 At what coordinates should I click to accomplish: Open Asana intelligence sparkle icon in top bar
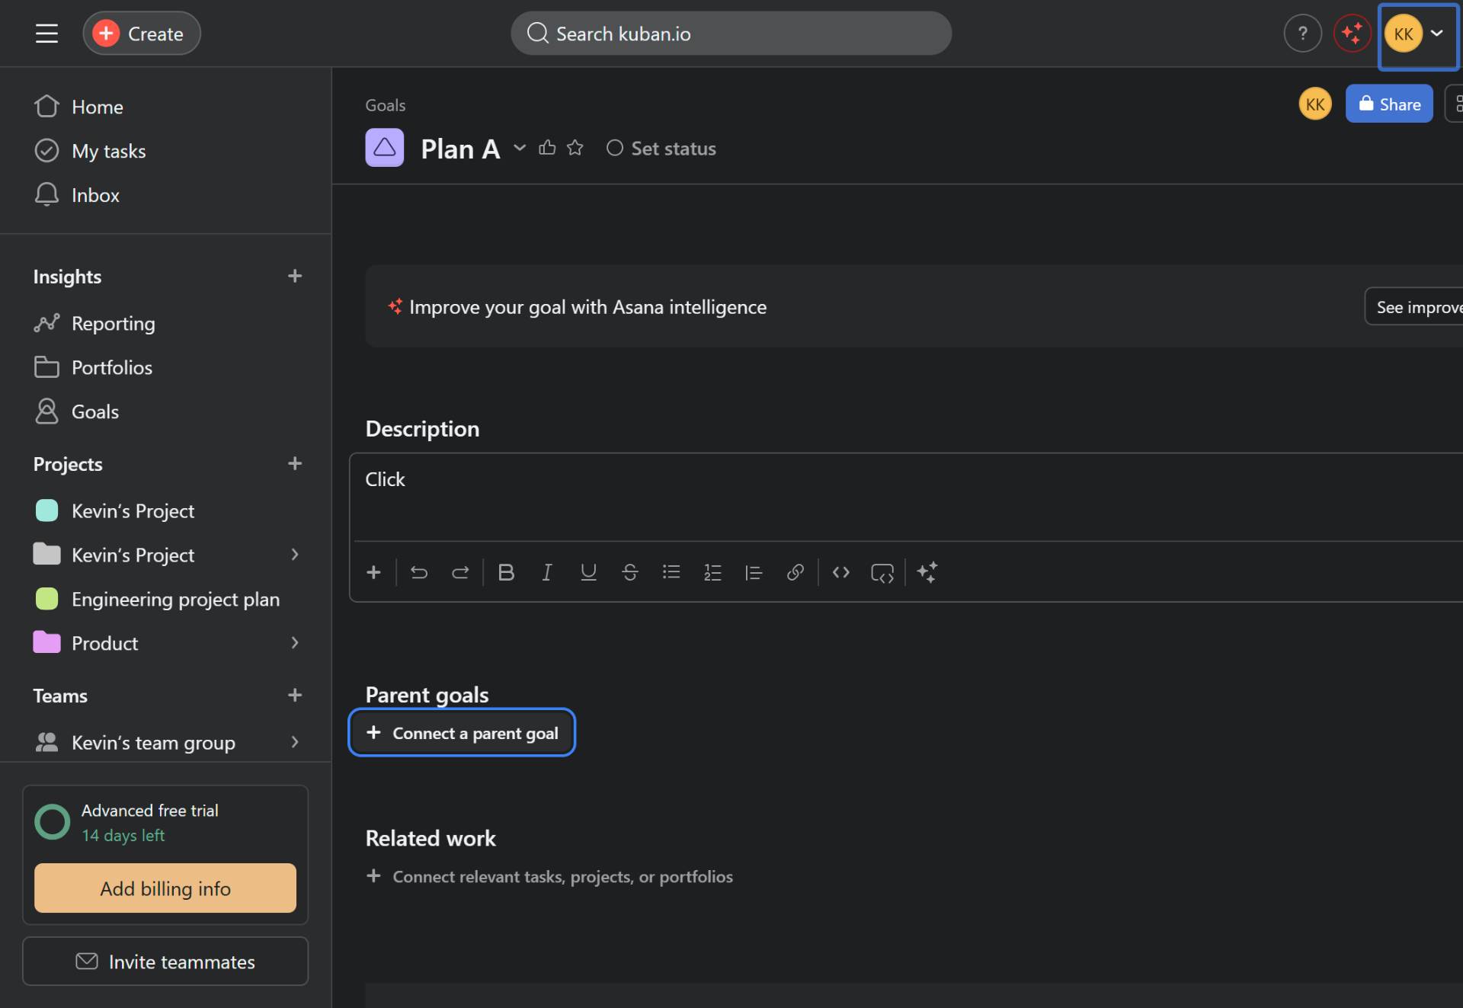(x=1352, y=34)
